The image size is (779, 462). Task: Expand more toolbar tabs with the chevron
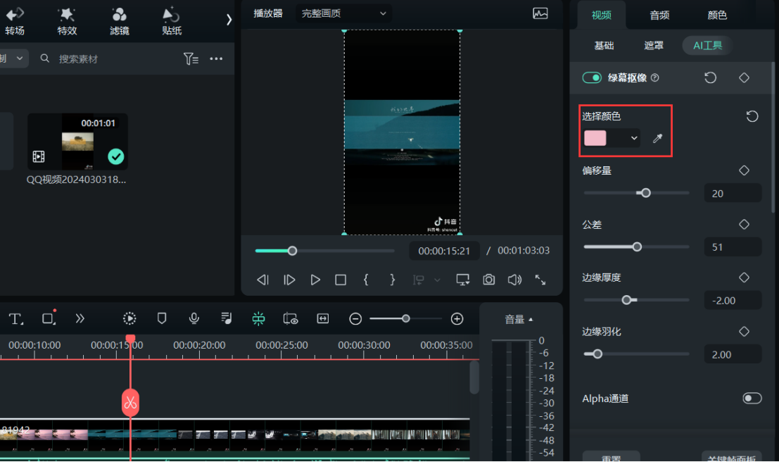(229, 20)
